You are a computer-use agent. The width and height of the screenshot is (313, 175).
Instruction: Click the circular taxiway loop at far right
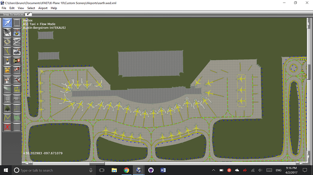pyautogui.click(x=293, y=68)
